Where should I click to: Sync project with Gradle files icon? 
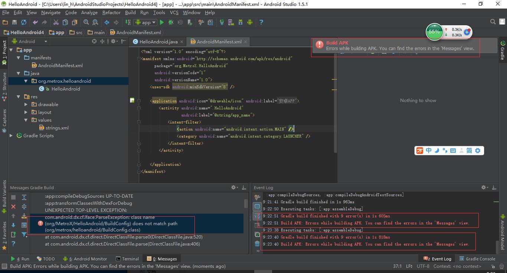pyautogui.click(x=222, y=22)
